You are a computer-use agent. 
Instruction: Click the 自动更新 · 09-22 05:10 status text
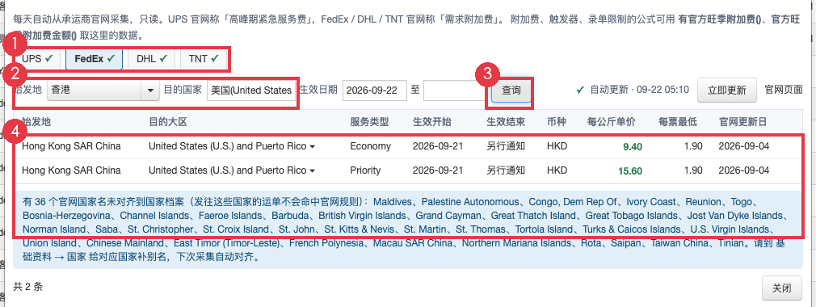(639, 90)
